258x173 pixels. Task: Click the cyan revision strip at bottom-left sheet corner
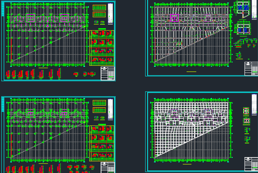click(3, 105)
